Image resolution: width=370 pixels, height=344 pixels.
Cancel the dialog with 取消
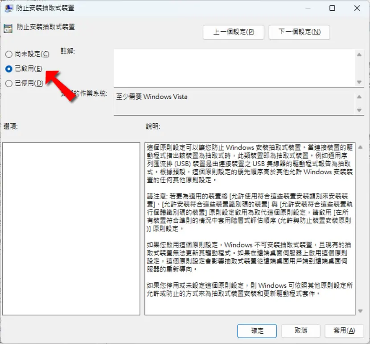point(300,331)
